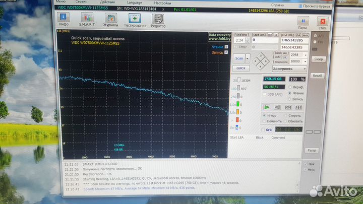The width and height of the screenshot is (363, 204).
Task: Expand the Scan button dropdown arrow
Action: [x=248, y=58]
